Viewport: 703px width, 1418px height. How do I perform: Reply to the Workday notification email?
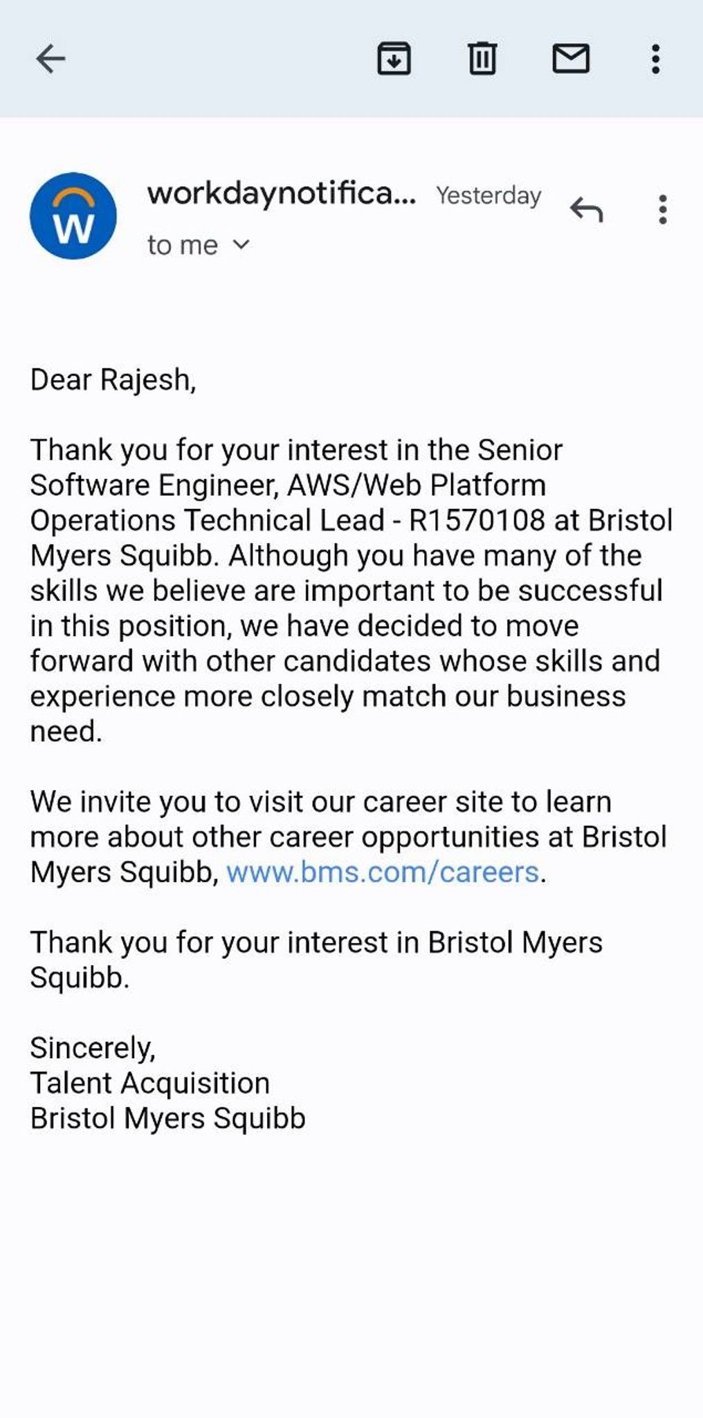[x=587, y=209]
